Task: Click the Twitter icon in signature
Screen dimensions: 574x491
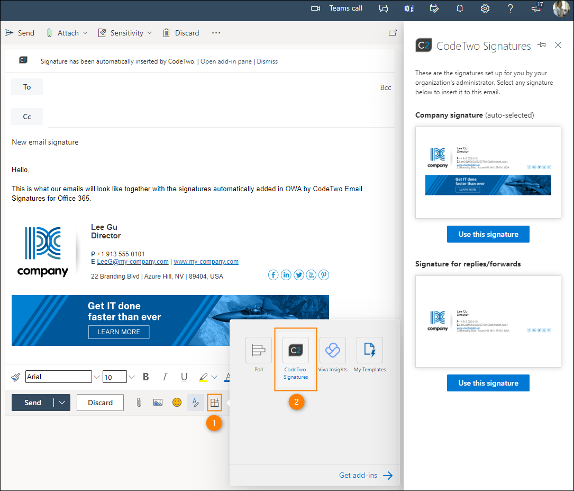Action: point(299,275)
